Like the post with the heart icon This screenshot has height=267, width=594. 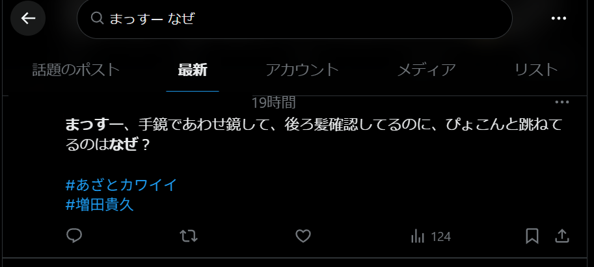[303, 236]
